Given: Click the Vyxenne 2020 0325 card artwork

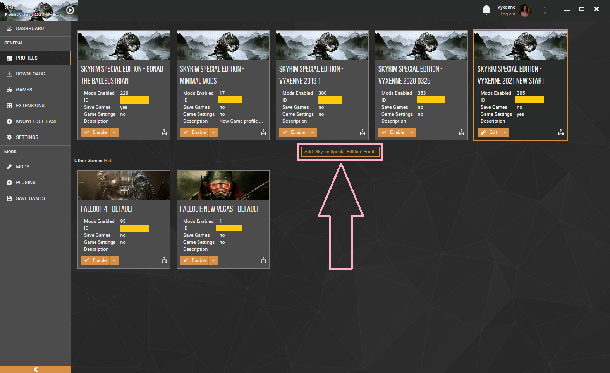Looking at the screenshot, I should [x=421, y=45].
